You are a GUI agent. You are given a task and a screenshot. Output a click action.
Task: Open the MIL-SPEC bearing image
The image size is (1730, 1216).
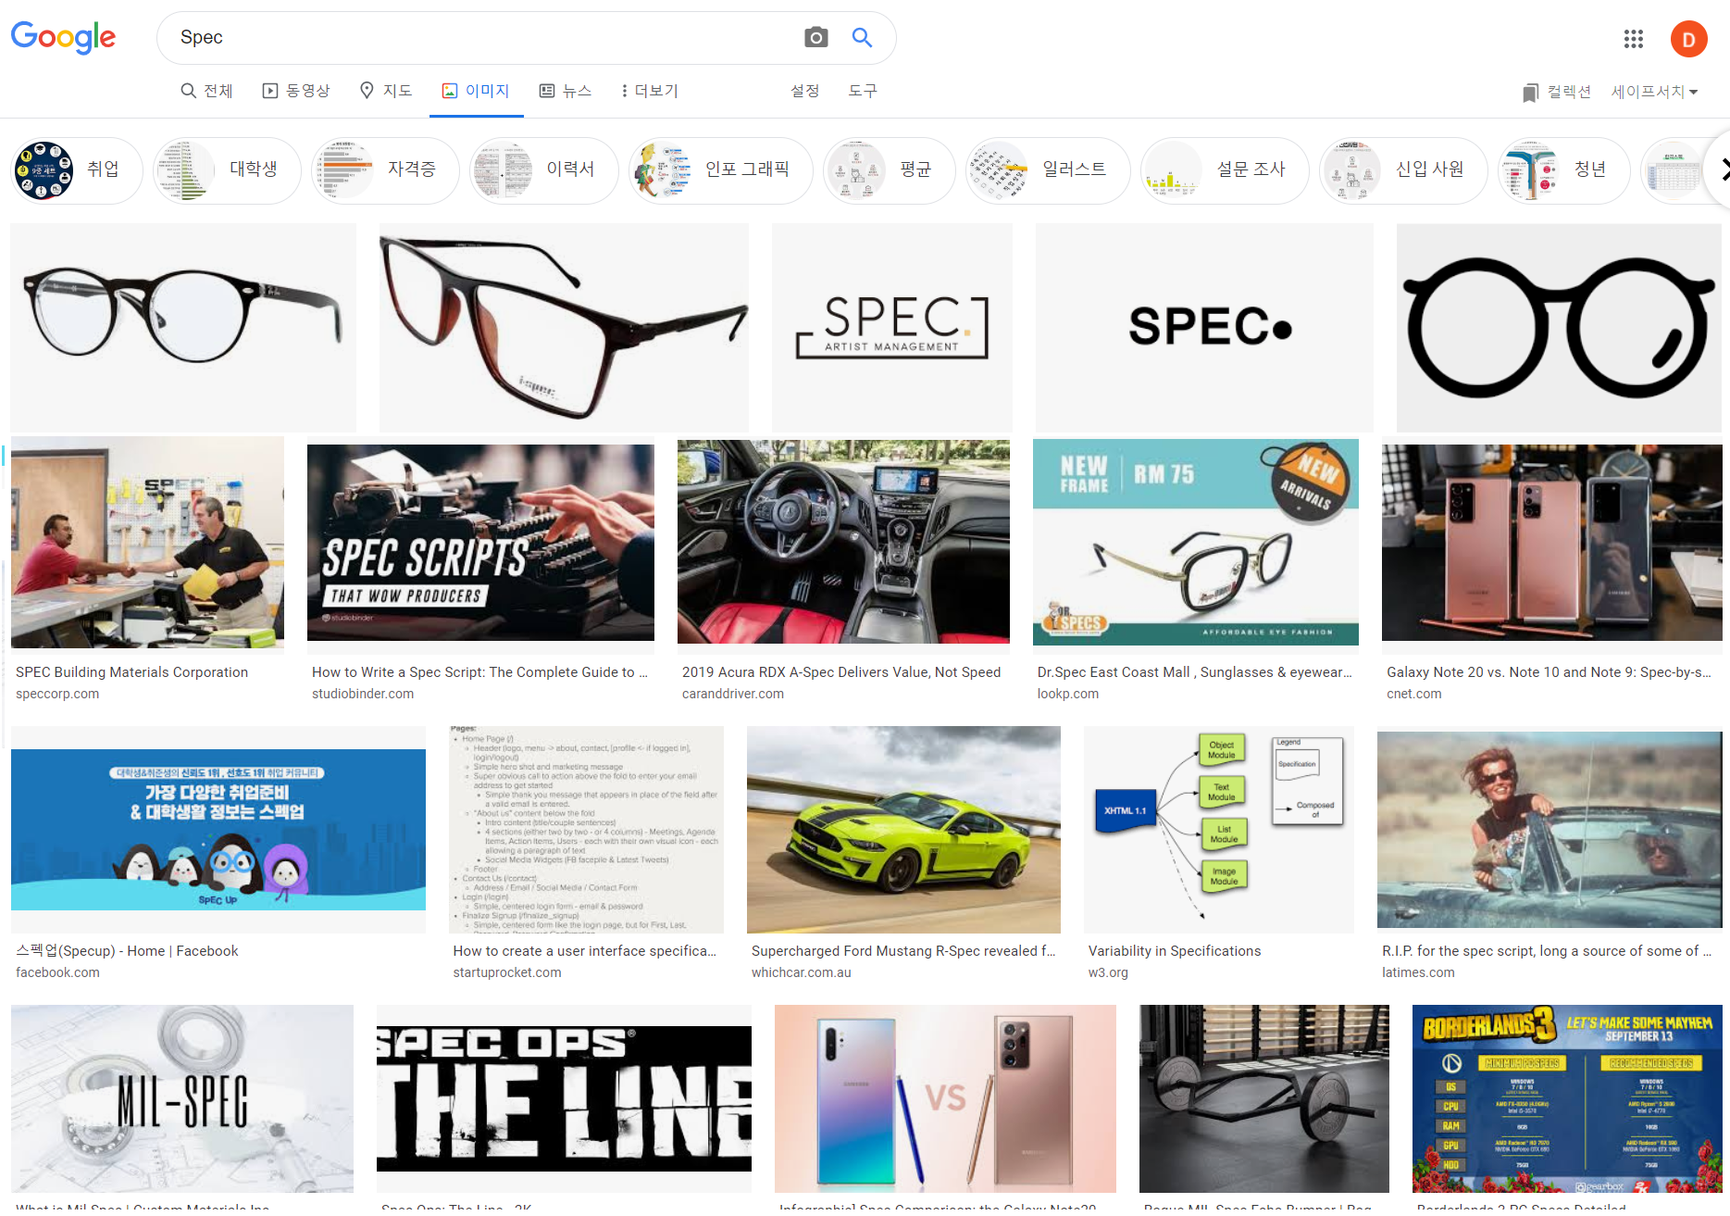pos(182,1098)
